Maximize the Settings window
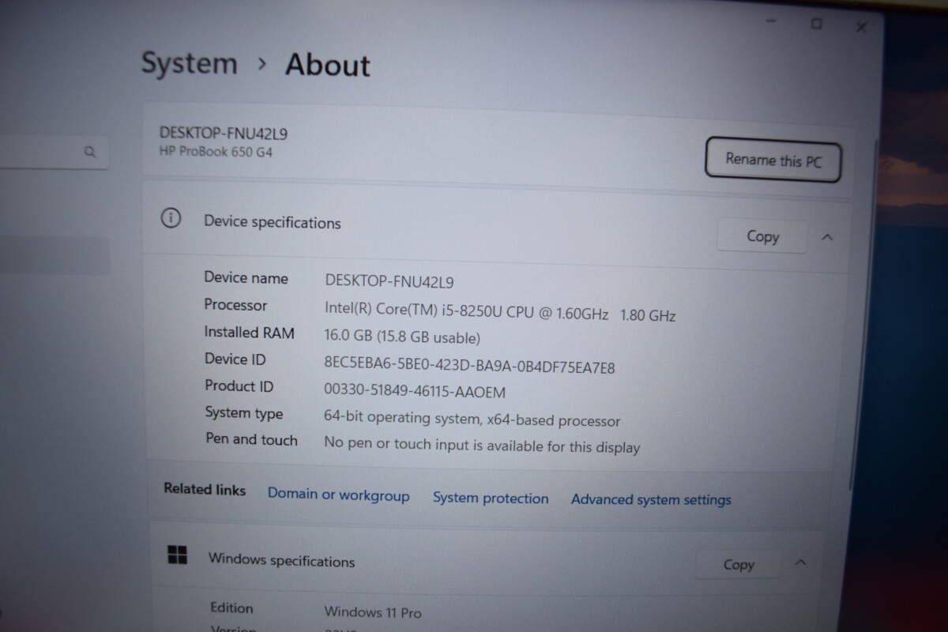 coord(817,24)
